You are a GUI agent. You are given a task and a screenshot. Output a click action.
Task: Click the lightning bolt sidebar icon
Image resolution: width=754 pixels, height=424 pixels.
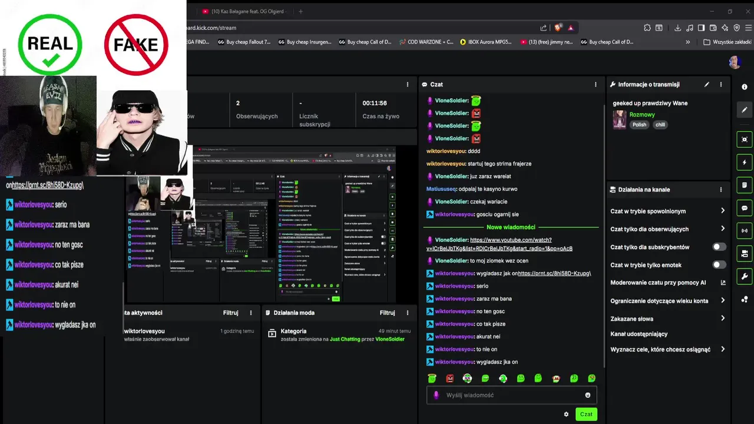[745, 163]
